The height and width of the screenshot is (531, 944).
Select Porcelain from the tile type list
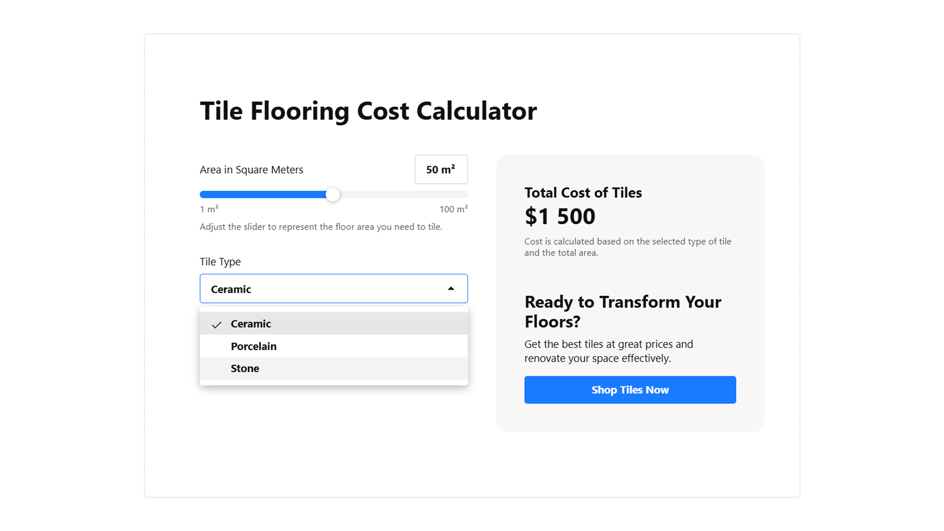(334, 346)
